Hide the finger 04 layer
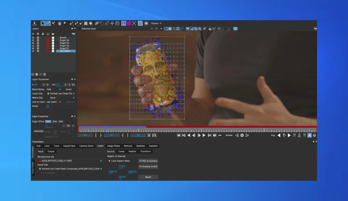Viewport: 348px width, 201px height. 33,40
